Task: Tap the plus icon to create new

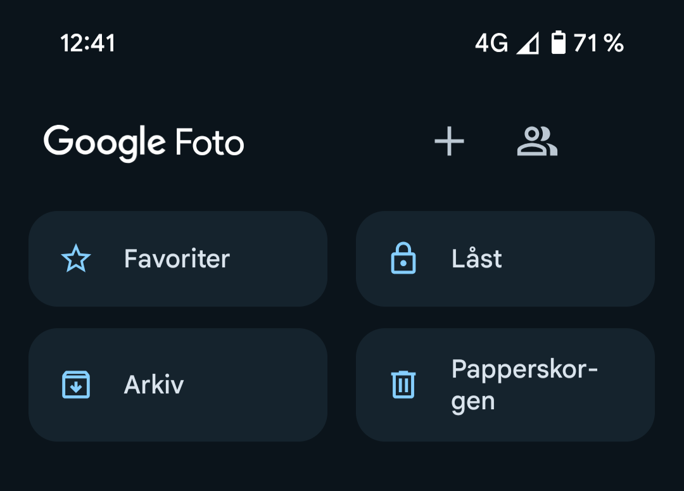Action: tap(449, 141)
